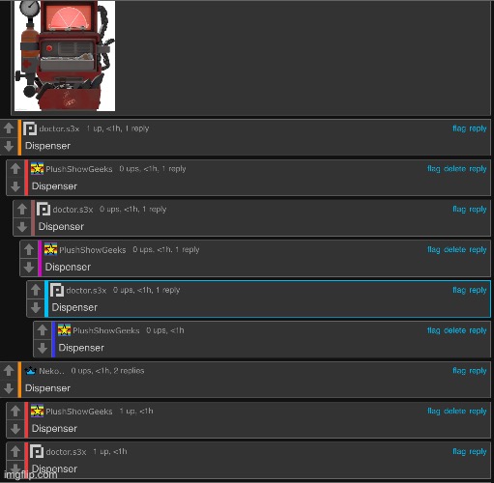This screenshot has width=494, height=483.
Task: Downvote PlushShowGeeks' comment showing 1 up
Action: click(15, 429)
